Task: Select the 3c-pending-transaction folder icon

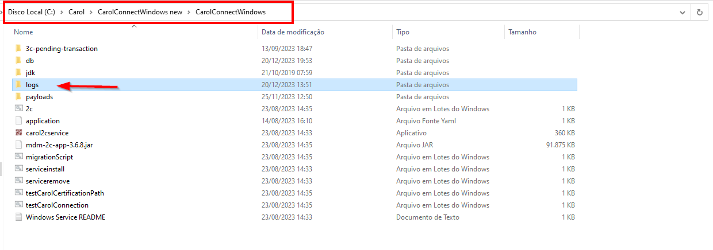Action: [18, 49]
